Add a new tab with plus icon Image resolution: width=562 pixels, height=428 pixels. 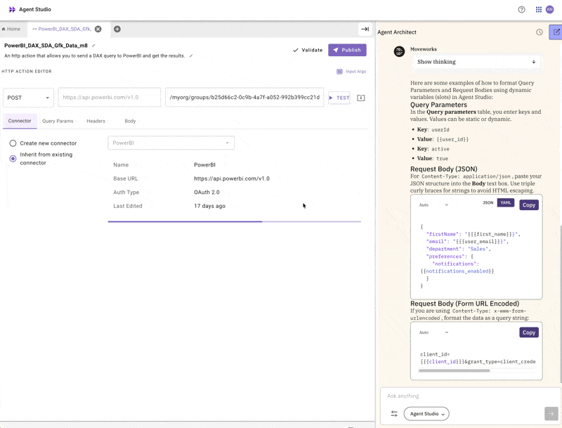[x=117, y=29]
